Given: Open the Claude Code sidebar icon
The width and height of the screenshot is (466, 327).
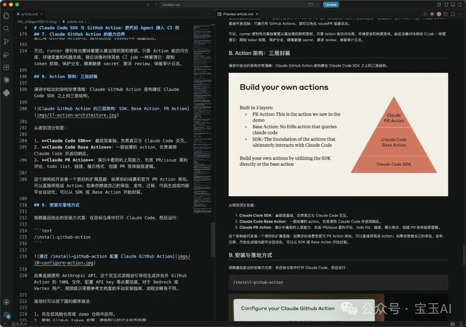Looking at the screenshot, I should 6,80.
